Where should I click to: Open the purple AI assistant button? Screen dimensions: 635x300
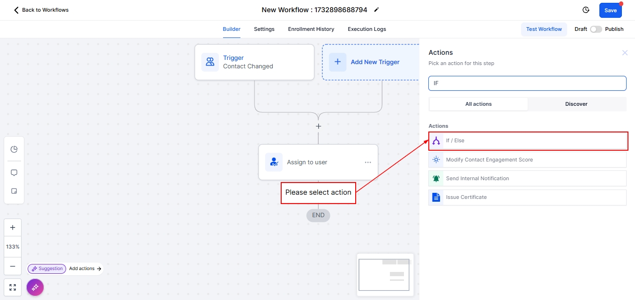pyautogui.click(x=35, y=287)
